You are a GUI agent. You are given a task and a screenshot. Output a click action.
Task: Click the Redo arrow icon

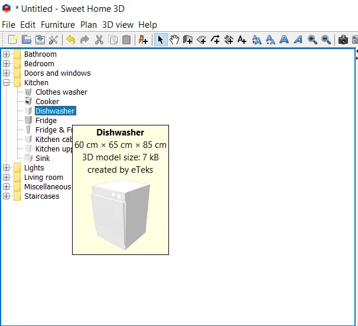click(x=84, y=40)
